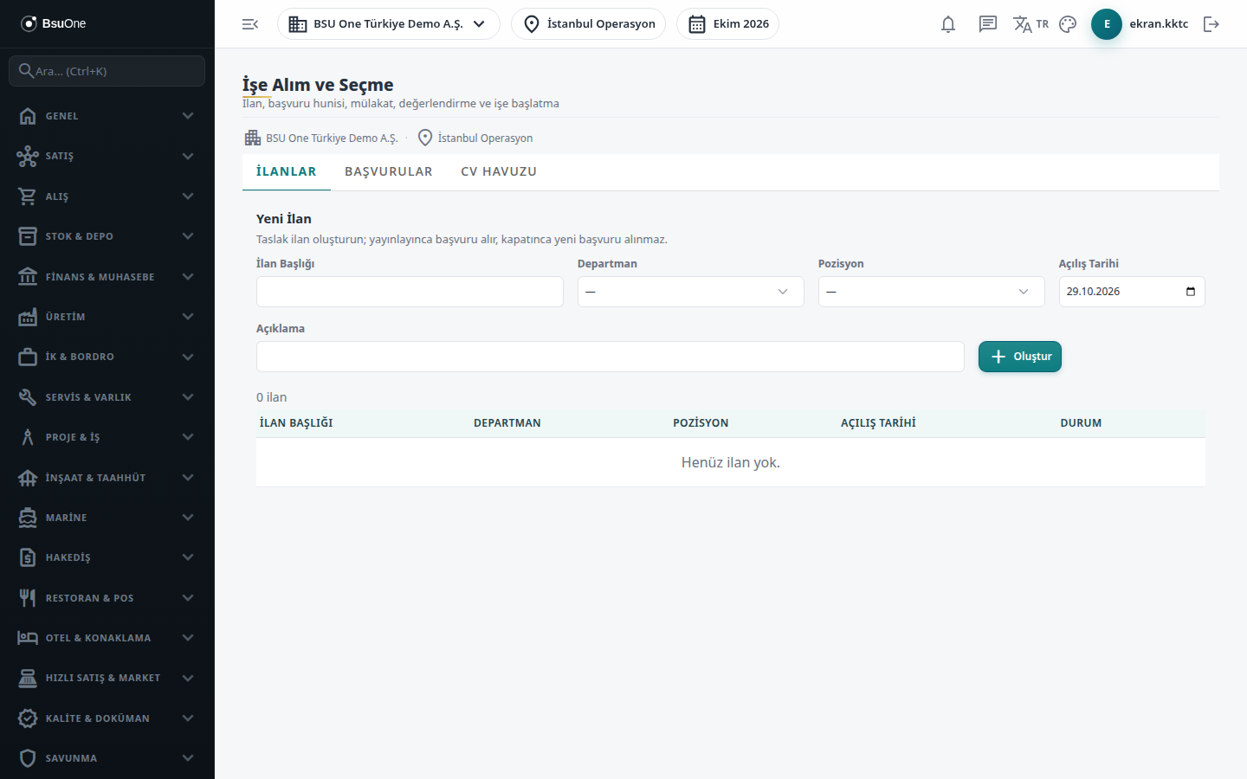Click the Genel home icon in sidebar

pyautogui.click(x=28, y=116)
